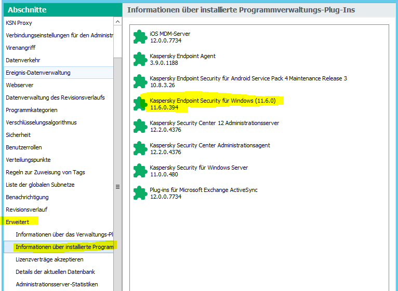Click version number 11.0.0.480

click(164, 174)
